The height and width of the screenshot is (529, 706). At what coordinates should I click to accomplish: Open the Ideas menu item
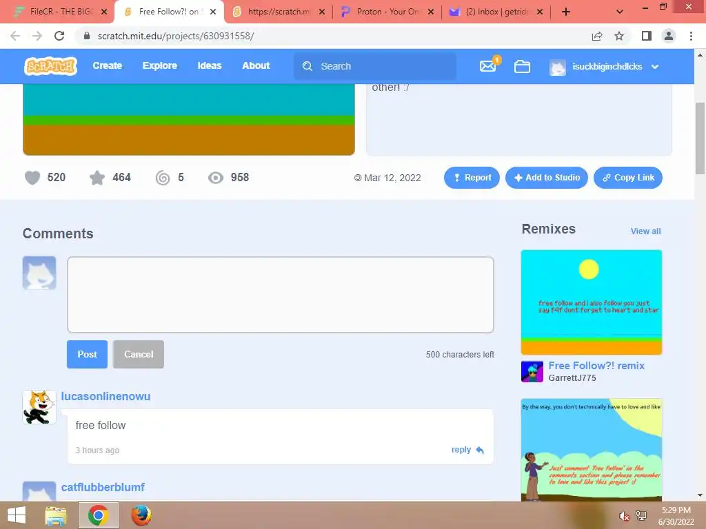point(210,65)
